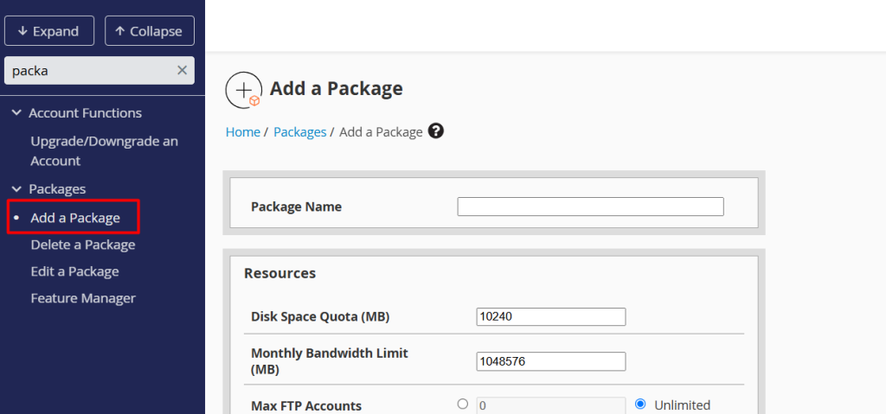Collapse the Account Functions section chevron

[16, 113]
